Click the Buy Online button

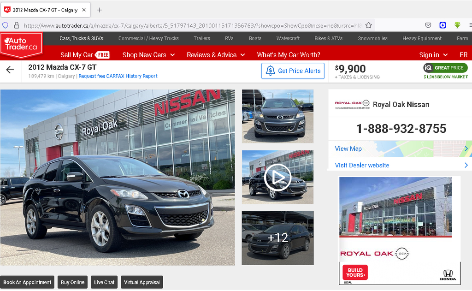pyautogui.click(x=72, y=282)
